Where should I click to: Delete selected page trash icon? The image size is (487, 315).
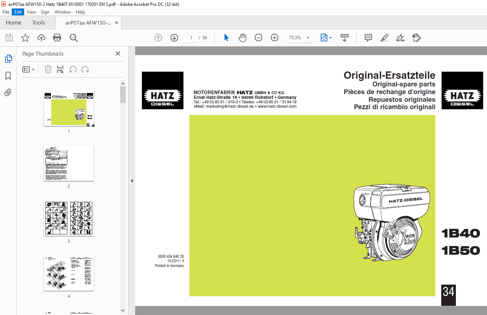(48, 69)
